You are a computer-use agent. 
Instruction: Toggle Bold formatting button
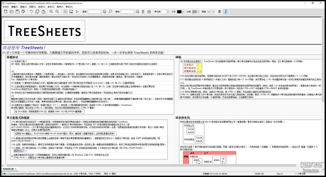(220, 12)
